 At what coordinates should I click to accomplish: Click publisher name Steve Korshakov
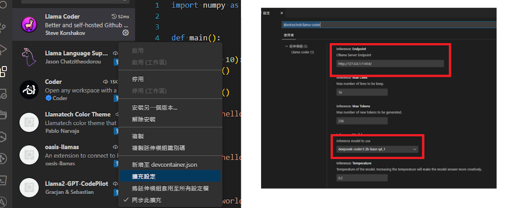pos(65,33)
